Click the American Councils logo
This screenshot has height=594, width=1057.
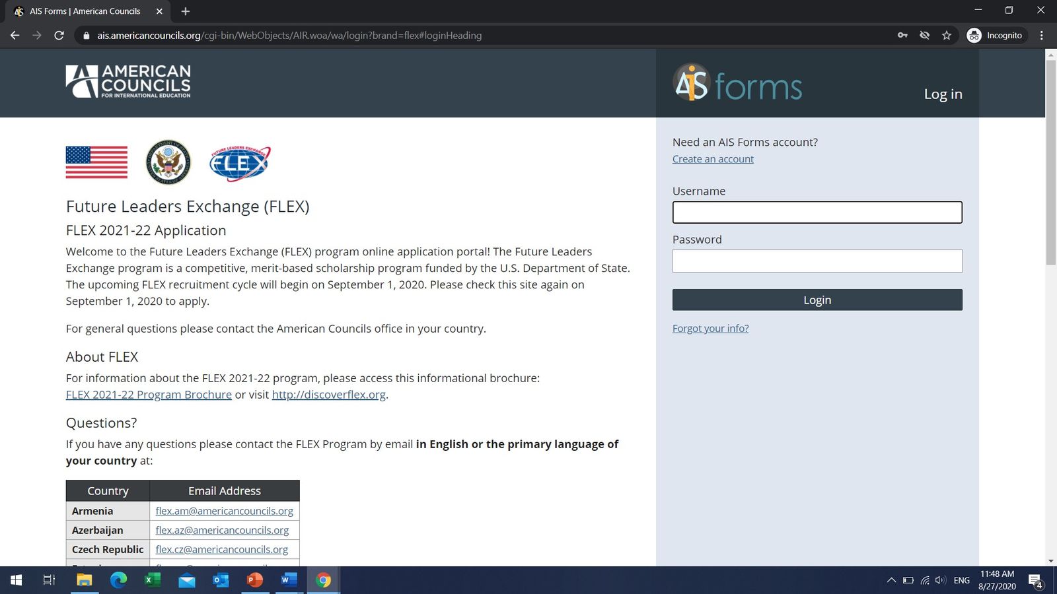coord(128,81)
